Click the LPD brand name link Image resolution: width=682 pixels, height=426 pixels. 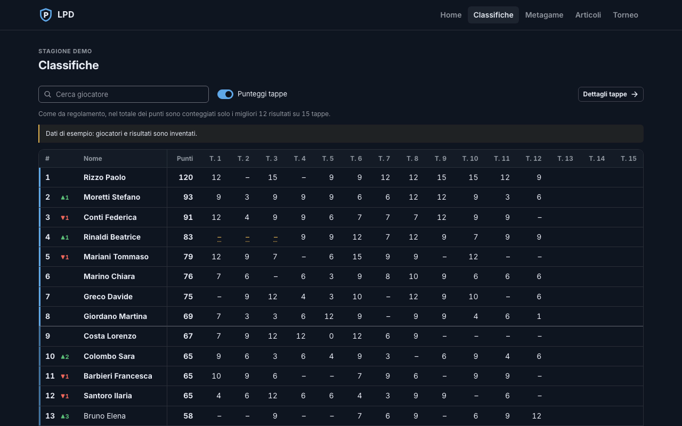[66, 15]
